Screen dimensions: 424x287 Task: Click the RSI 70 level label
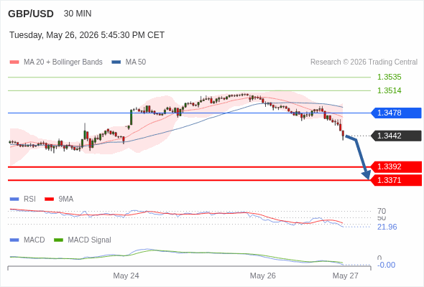[x=382, y=211]
